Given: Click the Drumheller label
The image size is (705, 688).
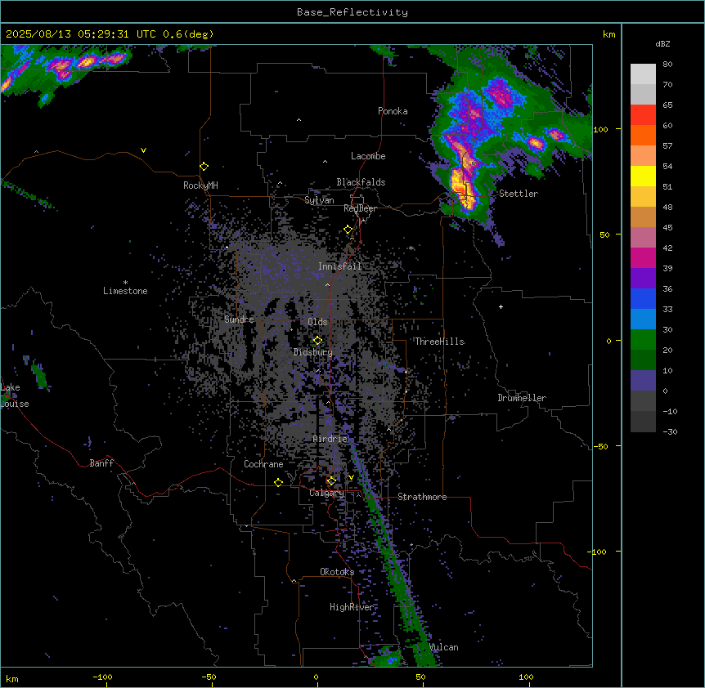Looking at the screenshot, I should click(522, 398).
